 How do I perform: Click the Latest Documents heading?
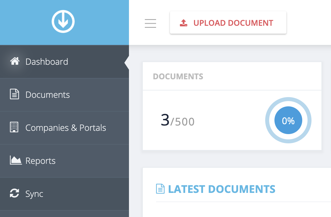pos(222,189)
